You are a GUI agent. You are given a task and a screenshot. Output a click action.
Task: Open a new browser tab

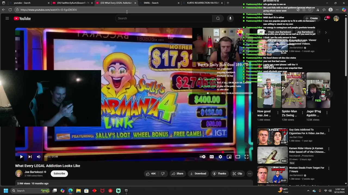pyautogui.click(x=228, y=3)
